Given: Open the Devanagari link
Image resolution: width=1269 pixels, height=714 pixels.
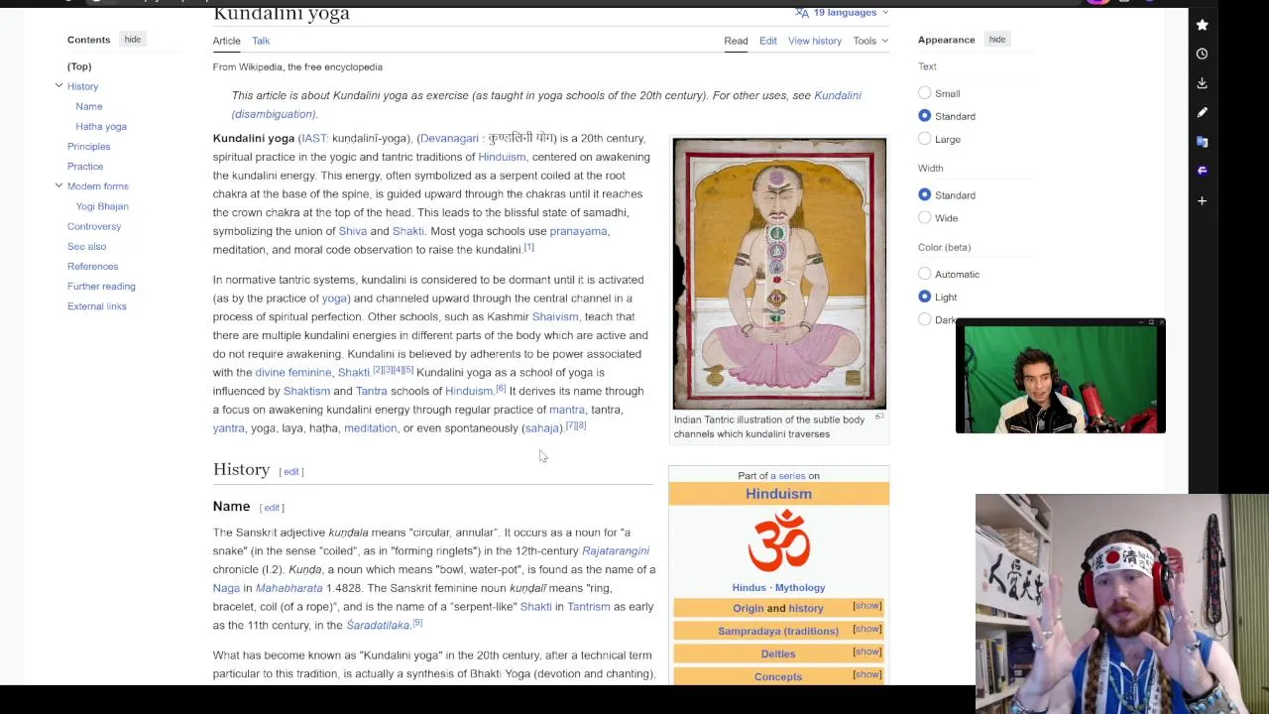Looking at the screenshot, I should (x=449, y=138).
